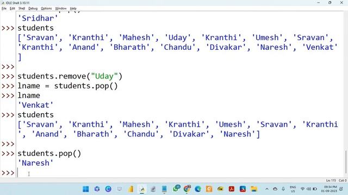The height and width of the screenshot is (195, 348).
Task: Open the Windows Start menu
Action: click(86, 189)
